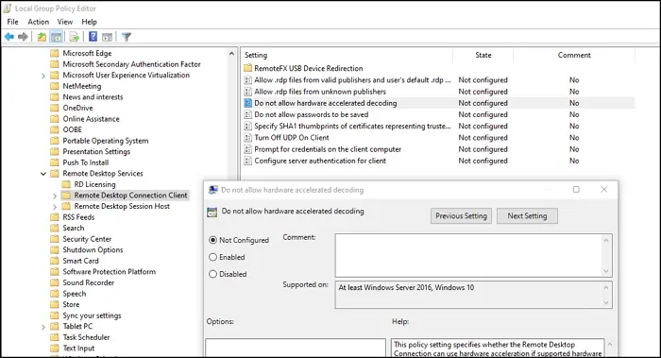Select the Security Center tree item
The image size is (661, 358).
point(87,239)
